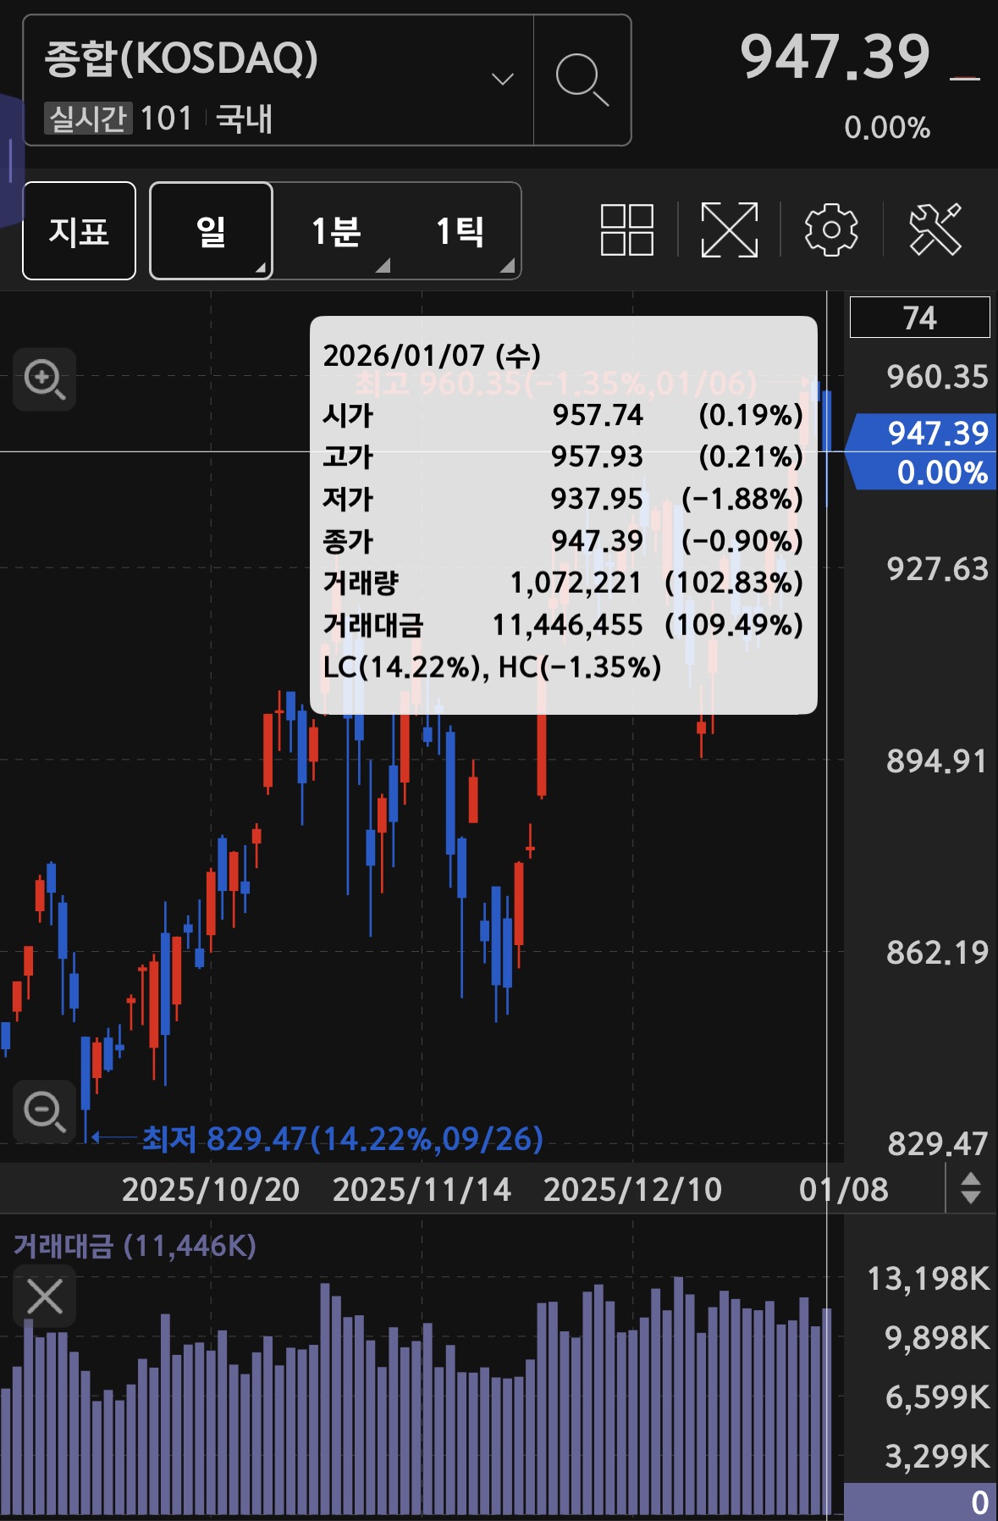This screenshot has width=998, height=1521.
Task: Open the drawing tools icon
Action: (x=935, y=230)
